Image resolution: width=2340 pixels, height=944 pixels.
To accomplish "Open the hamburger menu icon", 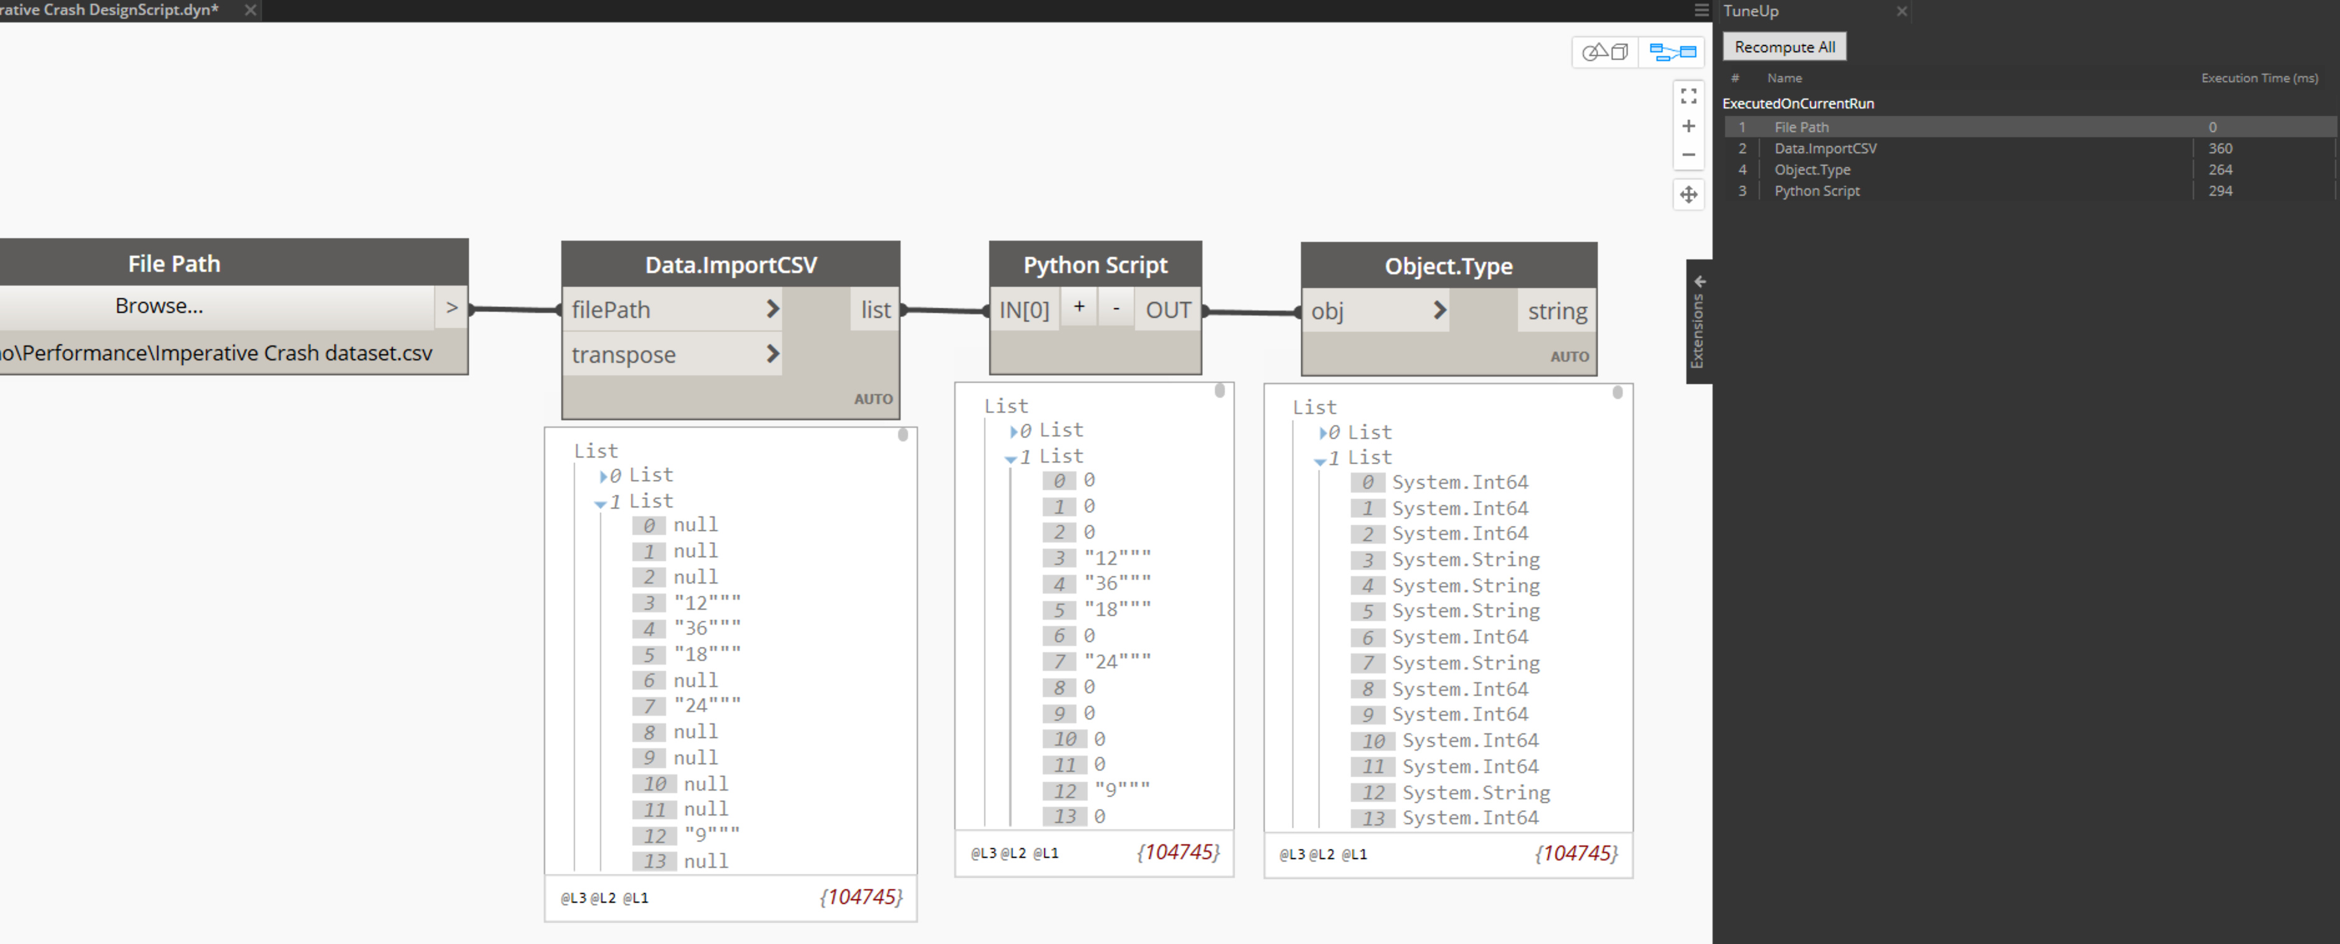I will point(1701,10).
